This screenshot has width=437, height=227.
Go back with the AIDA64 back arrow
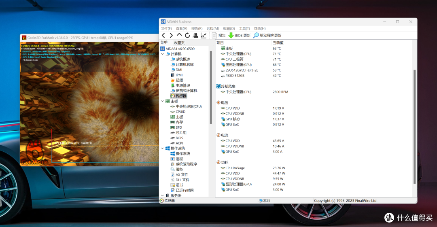coord(163,36)
